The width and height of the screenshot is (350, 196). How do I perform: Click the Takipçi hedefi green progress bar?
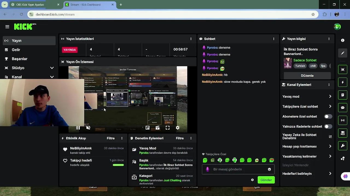(x=118, y=165)
